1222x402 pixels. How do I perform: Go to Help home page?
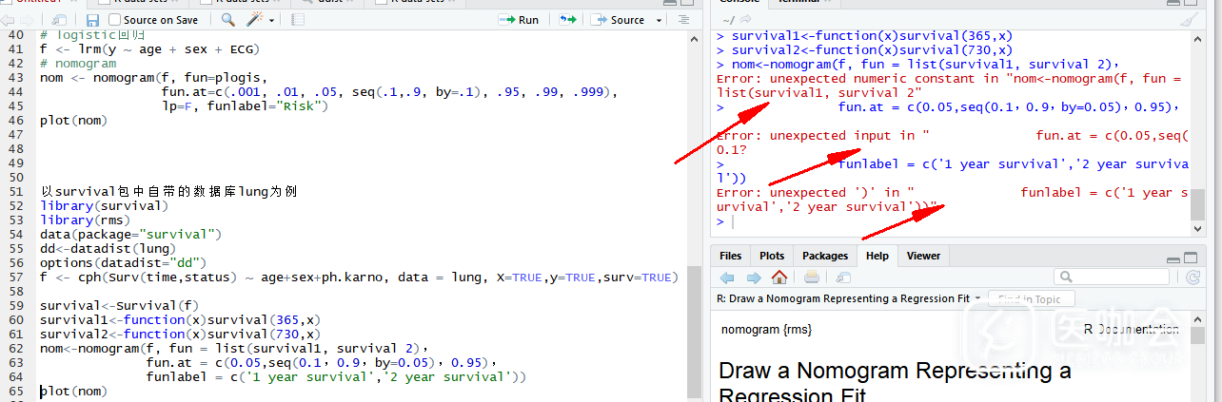tap(779, 278)
